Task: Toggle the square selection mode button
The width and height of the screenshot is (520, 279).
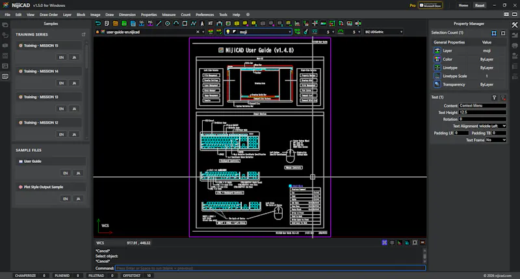Action: (x=503, y=33)
